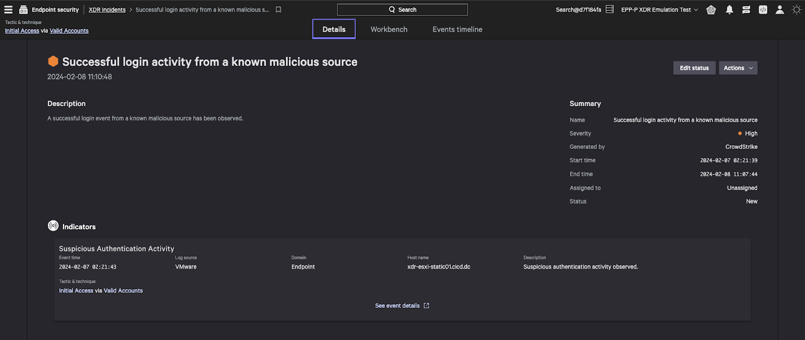Click the Description section heading
The image size is (805, 340).
66,104
